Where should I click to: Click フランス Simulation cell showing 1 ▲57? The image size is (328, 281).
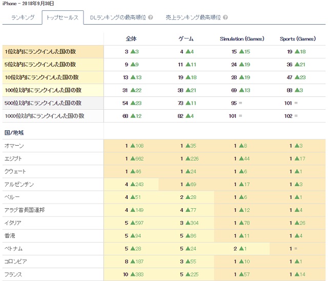pyautogui.click(x=242, y=274)
